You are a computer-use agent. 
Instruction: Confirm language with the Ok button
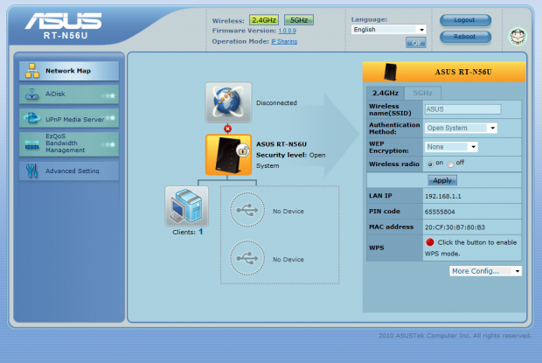tap(416, 43)
